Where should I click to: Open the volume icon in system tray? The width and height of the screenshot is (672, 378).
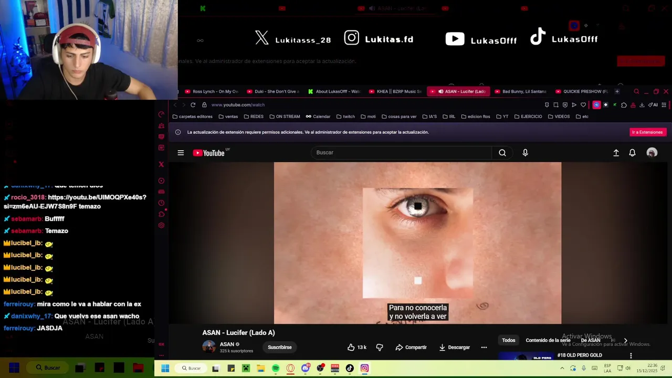[x=627, y=369]
